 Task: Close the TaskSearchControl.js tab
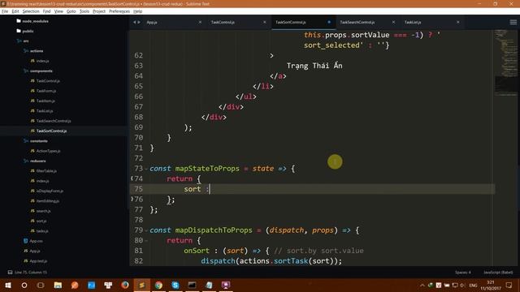coord(393,22)
